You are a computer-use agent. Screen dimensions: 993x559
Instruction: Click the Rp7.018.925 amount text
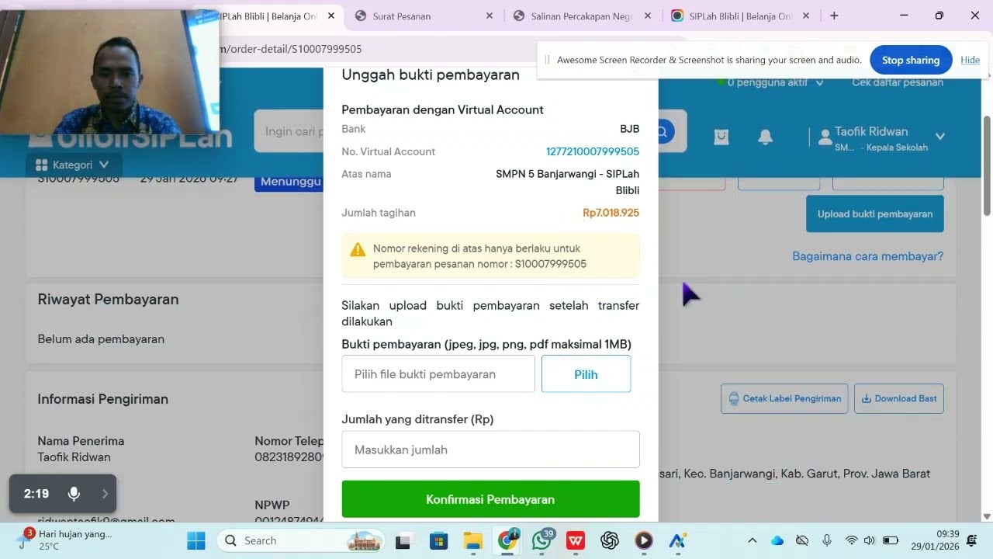coord(611,213)
